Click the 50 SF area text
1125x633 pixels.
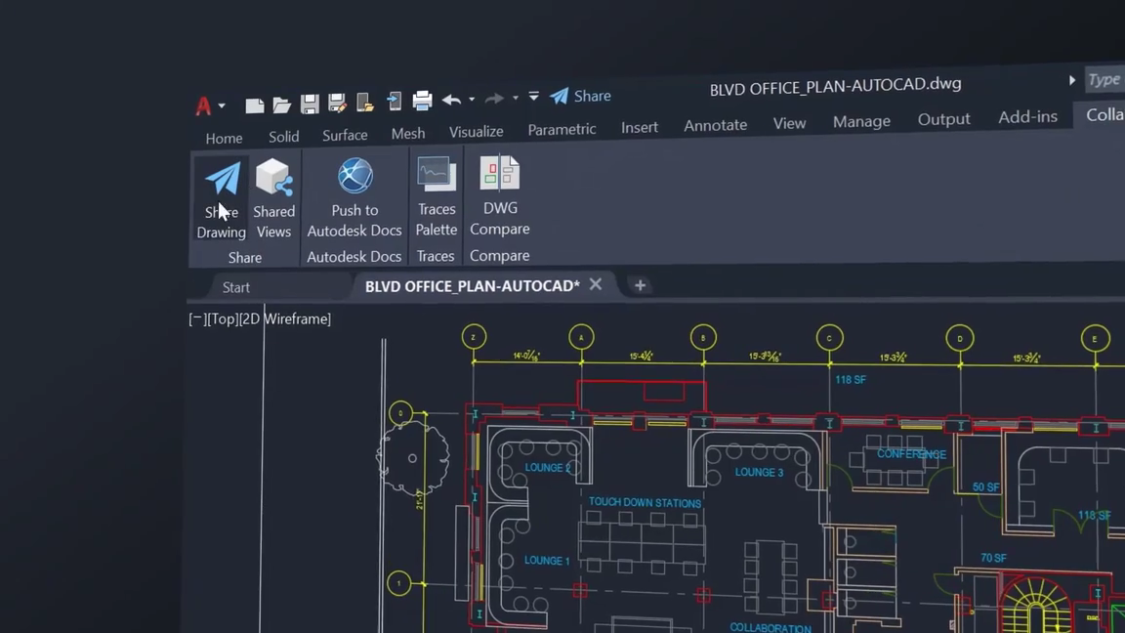point(985,487)
